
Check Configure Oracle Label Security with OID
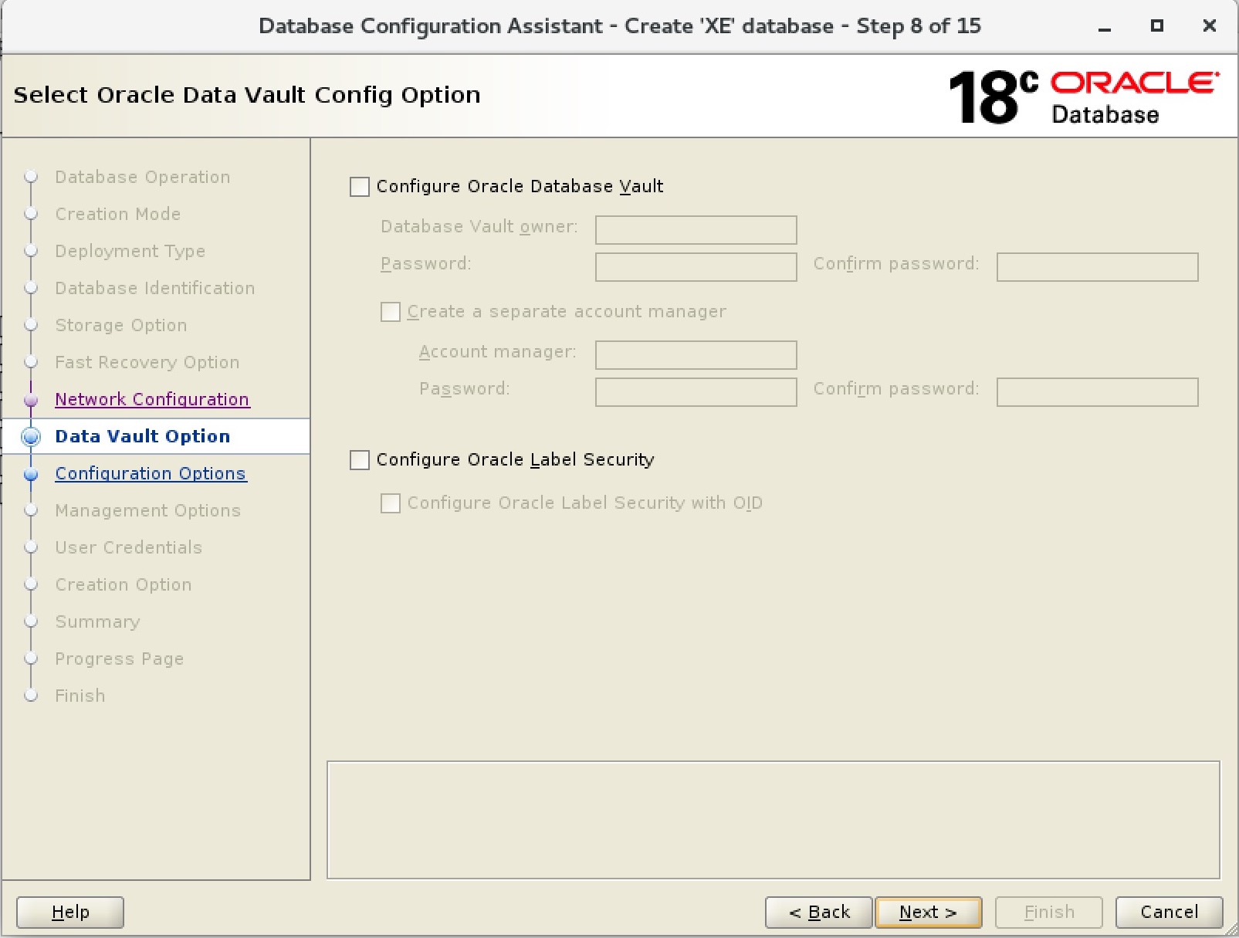coord(390,503)
